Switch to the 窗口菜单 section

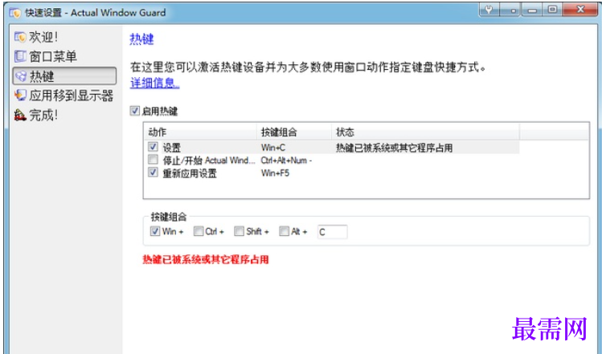click(x=53, y=56)
